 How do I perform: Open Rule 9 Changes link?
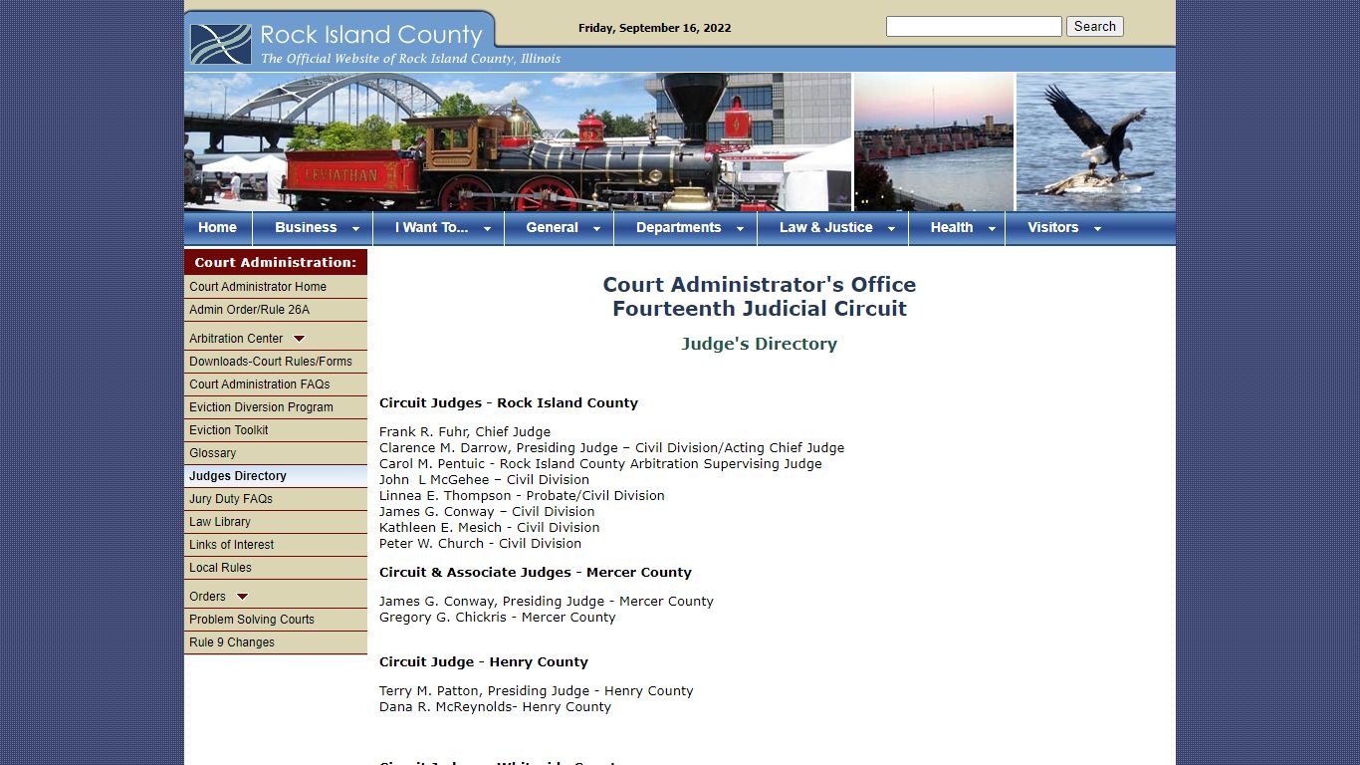click(276, 642)
